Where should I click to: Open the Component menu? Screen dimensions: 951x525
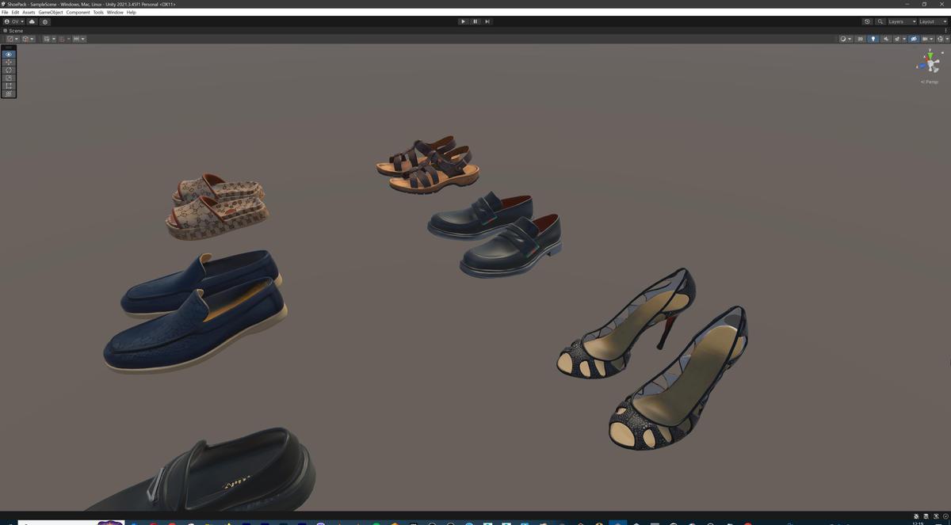pyautogui.click(x=78, y=12)
